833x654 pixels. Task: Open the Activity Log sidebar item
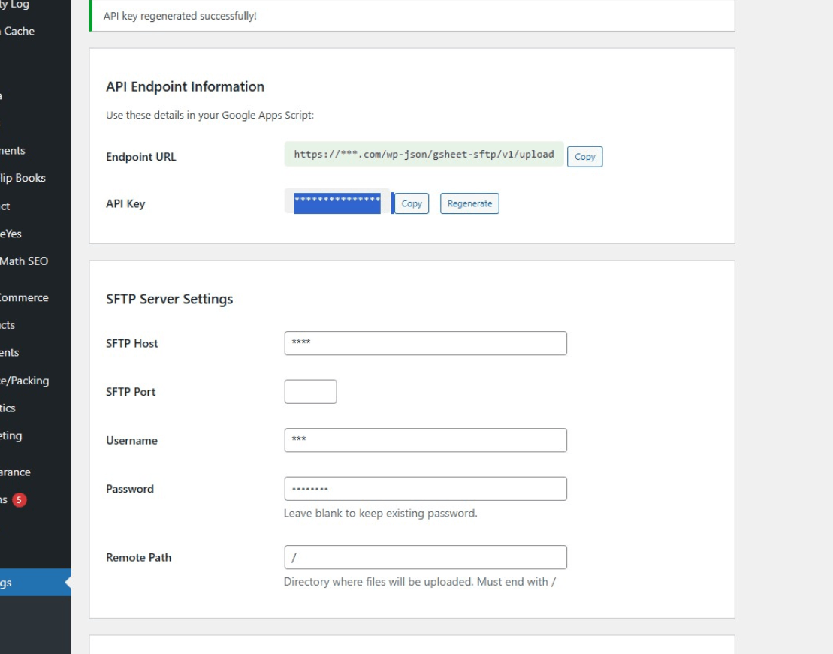[x=15, y=5]
